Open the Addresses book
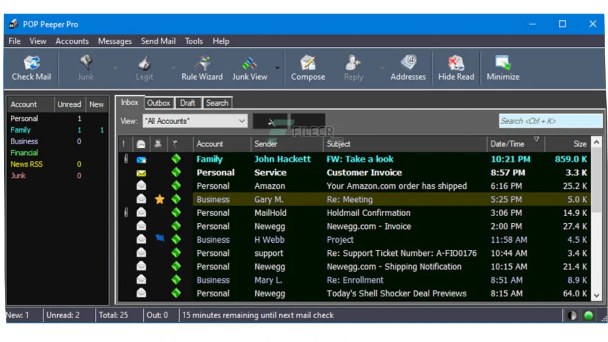Image resolution: width=608 pixels, height=342 pixels. tap(408, 67)
